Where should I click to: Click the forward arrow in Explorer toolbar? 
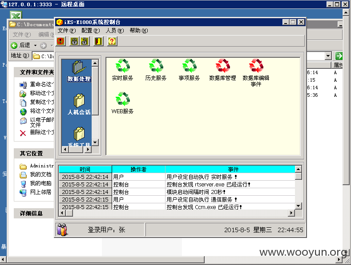pyautogui.click(x=43, y=46)
